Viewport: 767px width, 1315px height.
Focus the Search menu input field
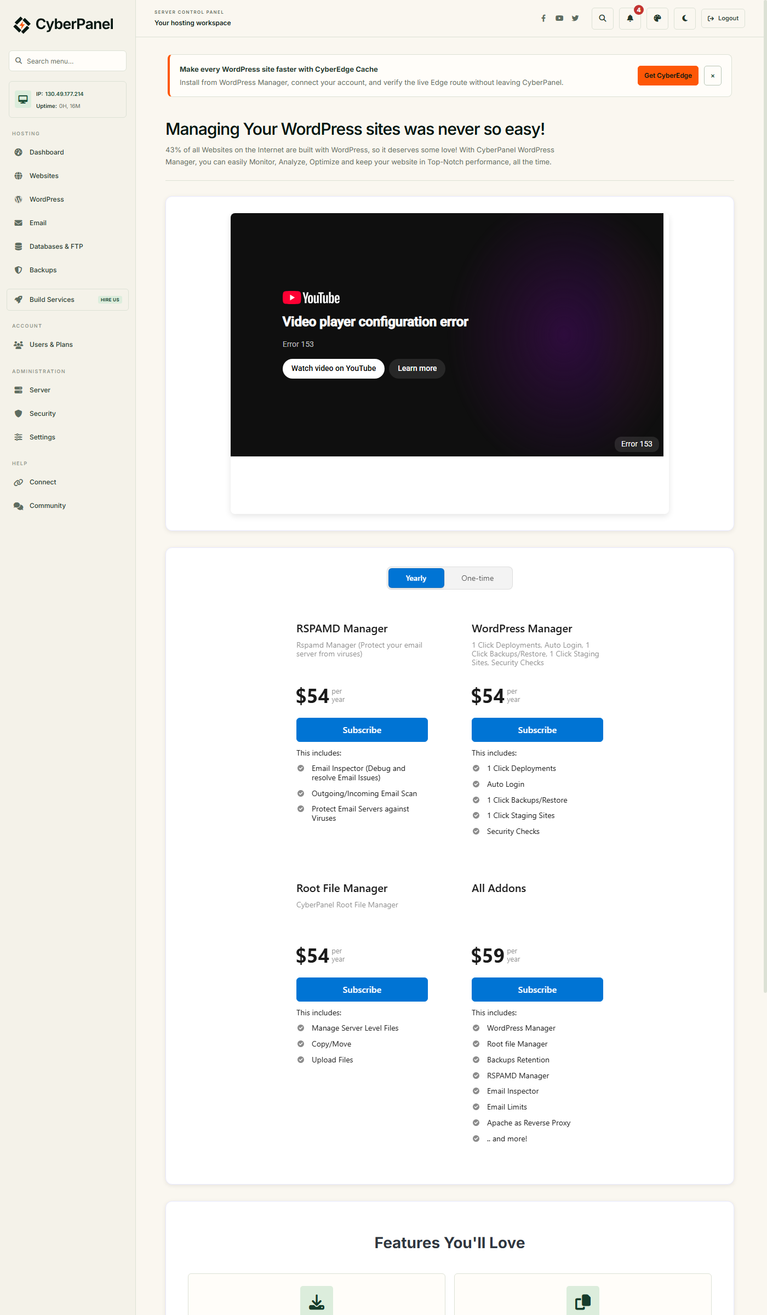[x=67, y=61]
